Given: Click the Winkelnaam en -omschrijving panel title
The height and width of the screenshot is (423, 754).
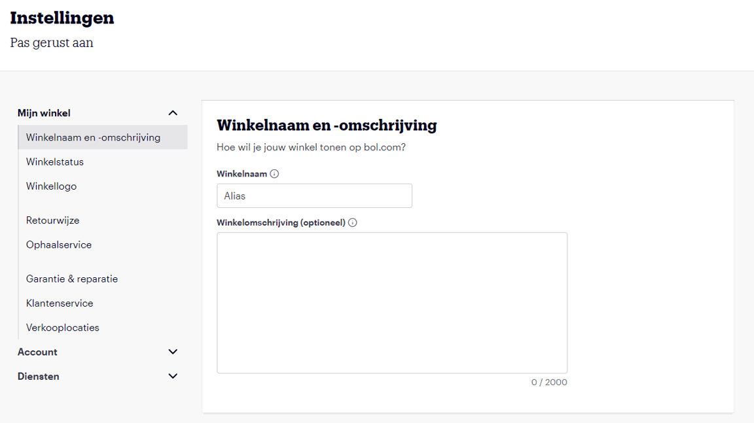Looking at the screenshot, I should (327, 125).
